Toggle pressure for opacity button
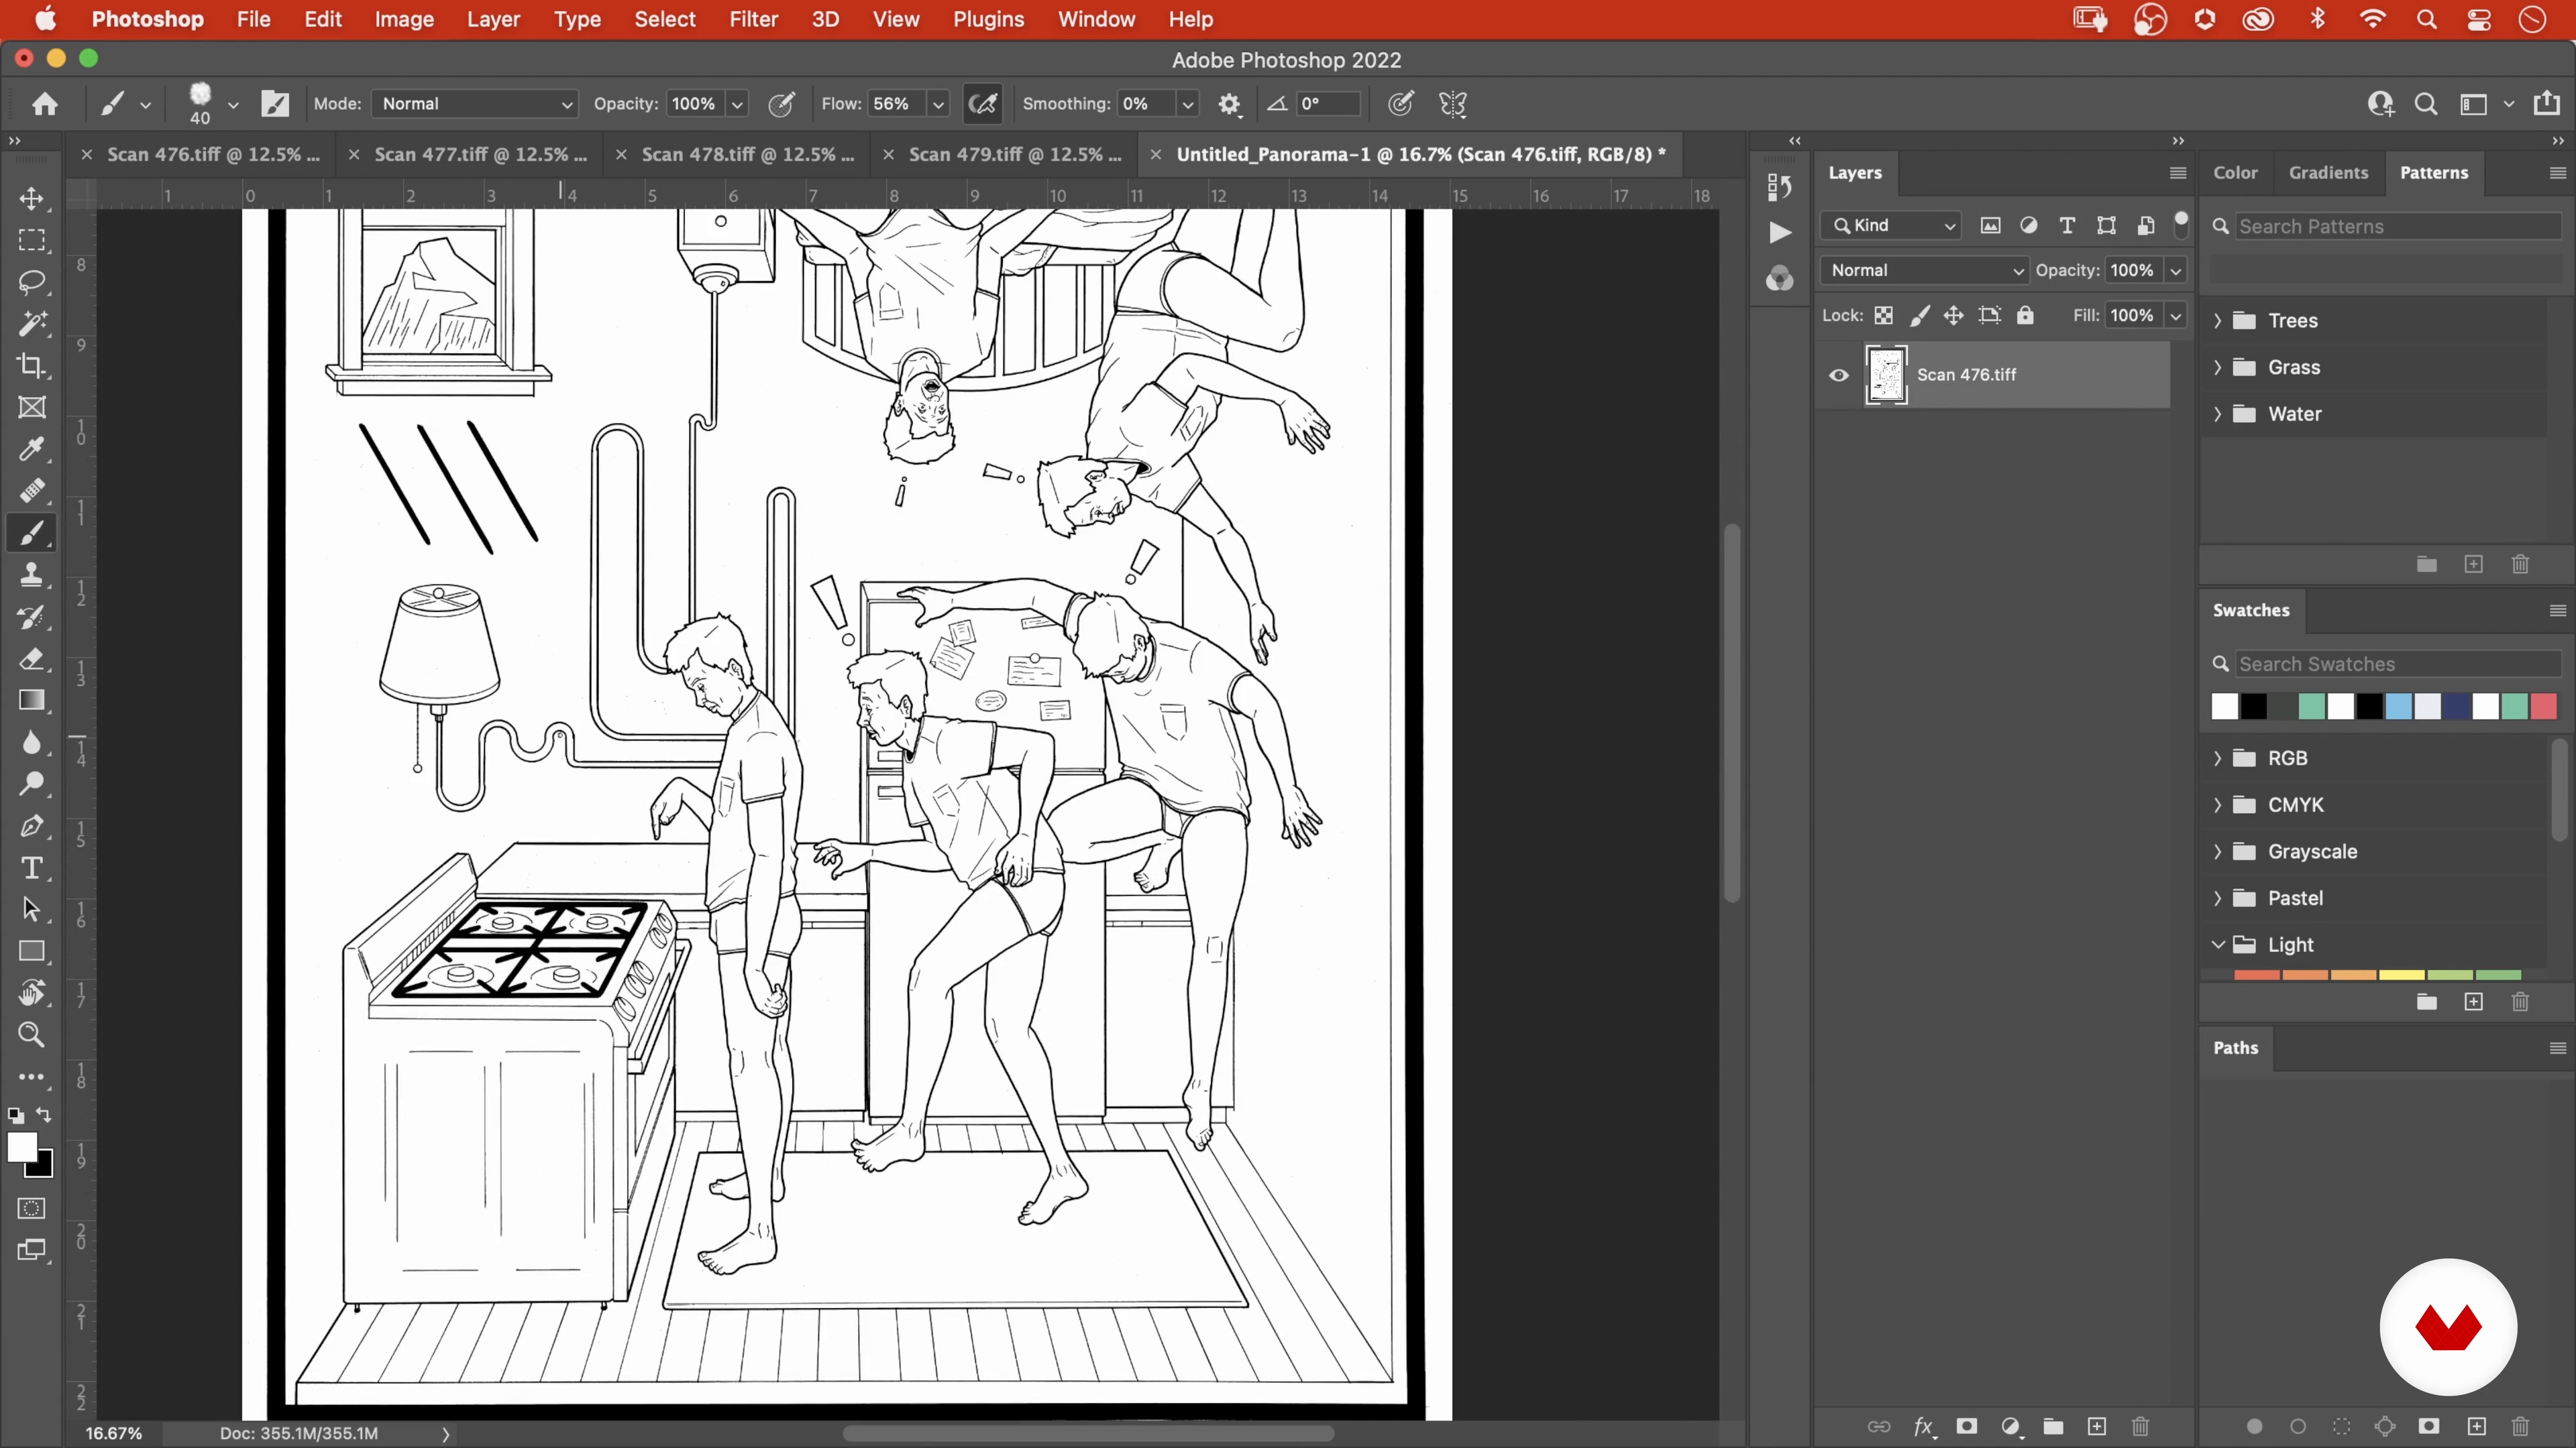The height and width of the screenshot is (1448, 2576). [781, 104]
